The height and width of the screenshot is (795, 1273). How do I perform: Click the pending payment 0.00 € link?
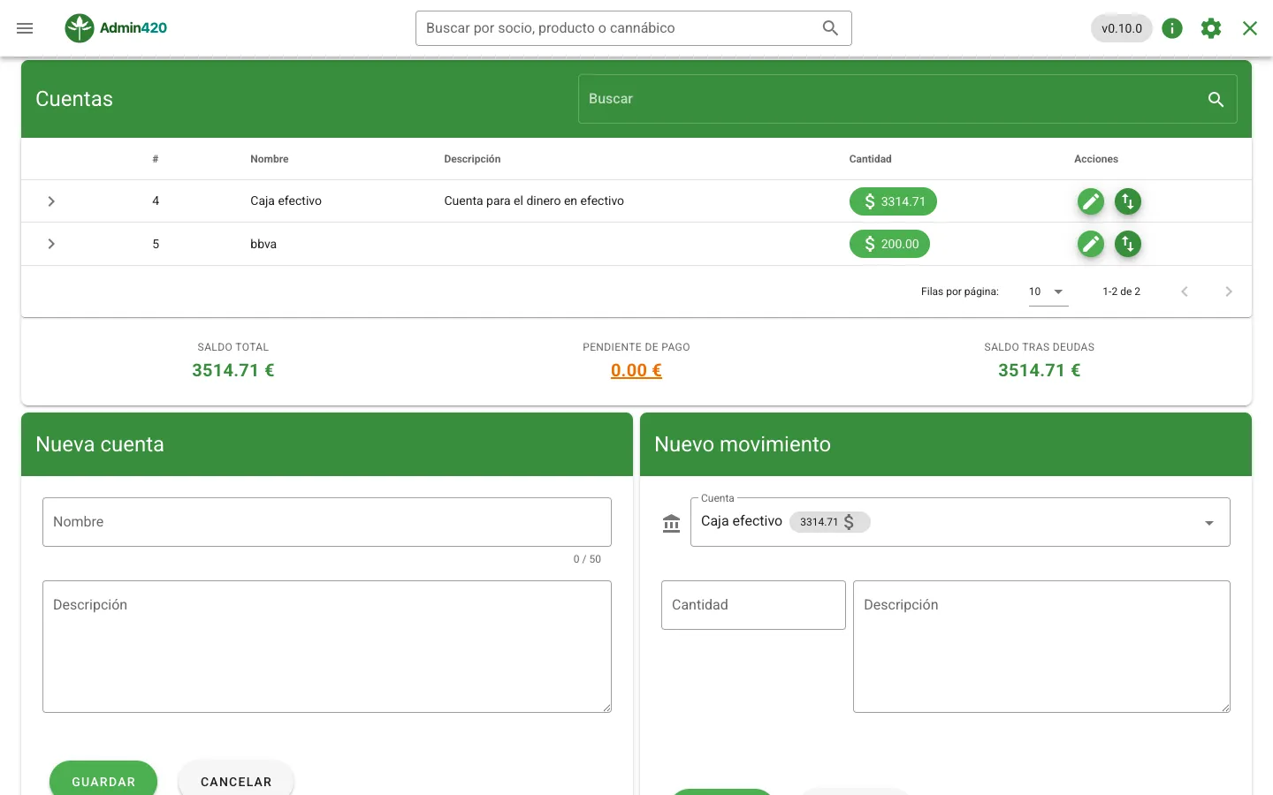pos(636,370)
